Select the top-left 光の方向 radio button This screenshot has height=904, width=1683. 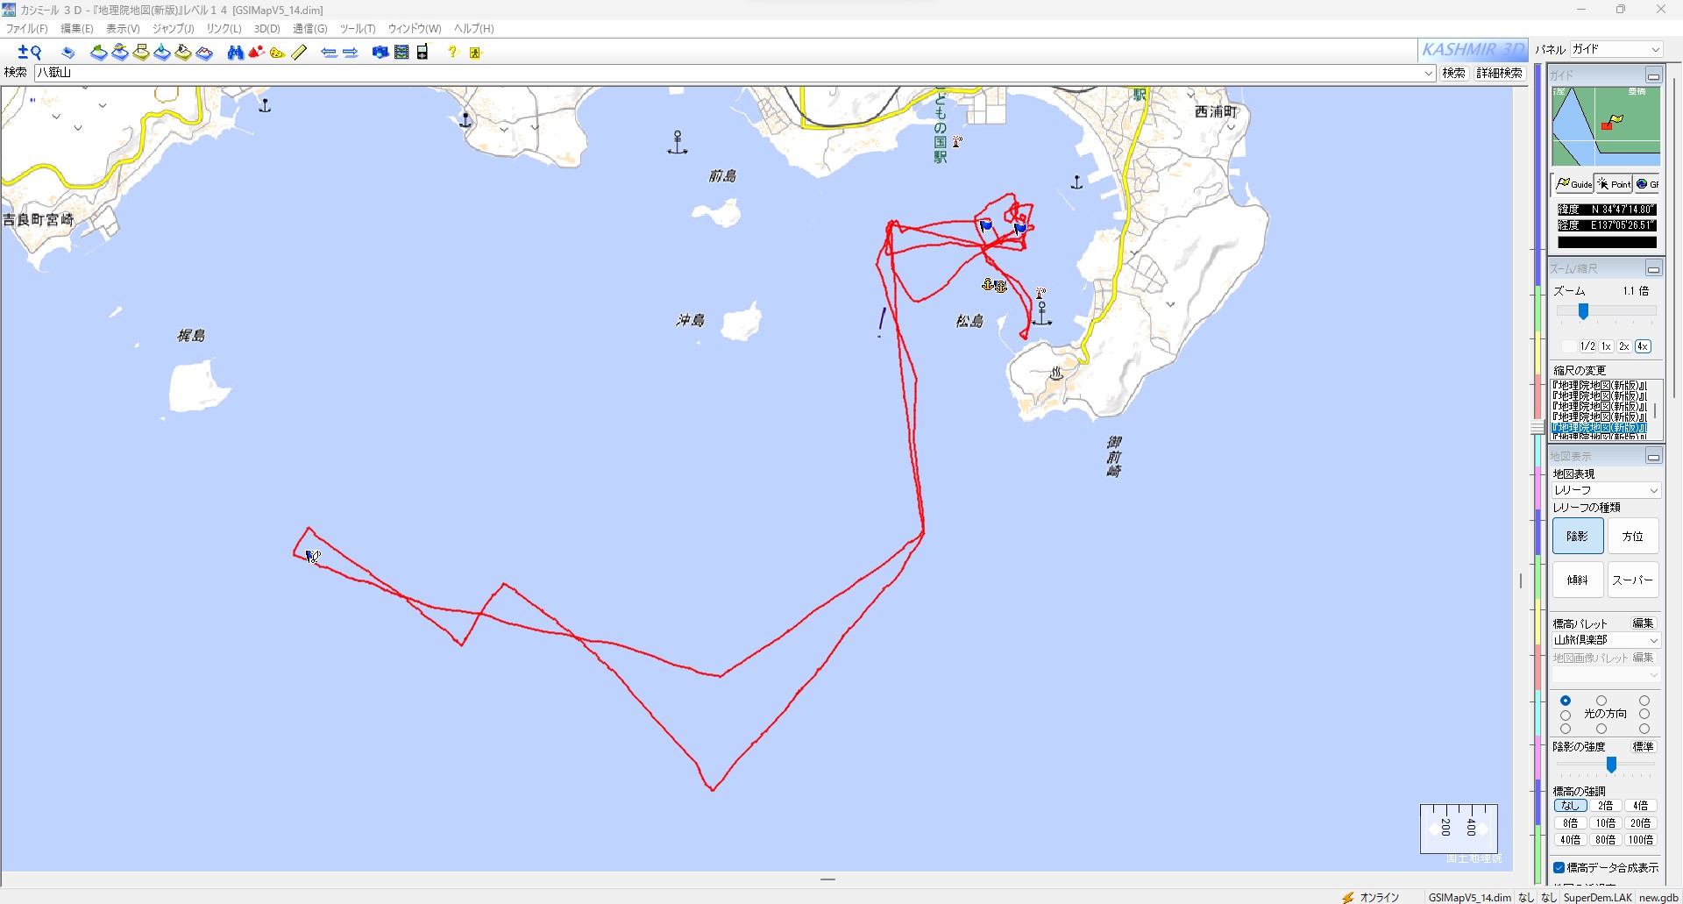click(x=1566, y=701)
